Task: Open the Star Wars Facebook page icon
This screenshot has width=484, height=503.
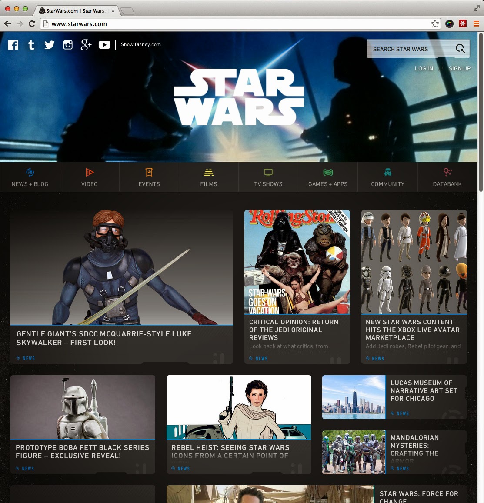Action: (13, 45)
